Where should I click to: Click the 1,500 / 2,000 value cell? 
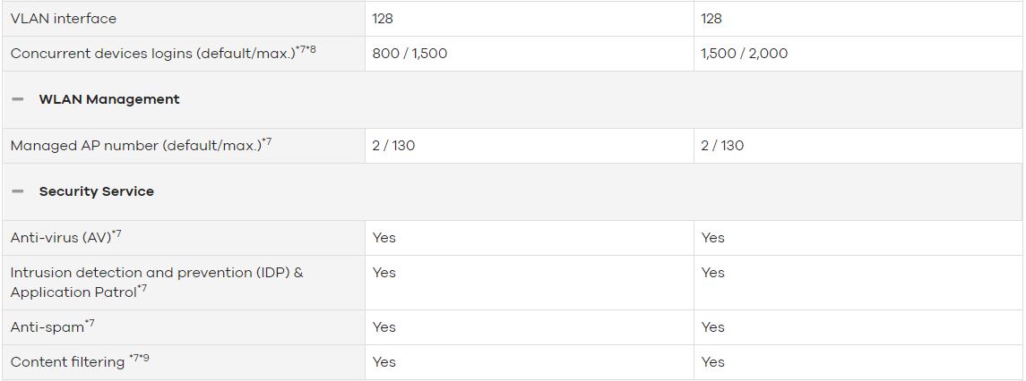point(744,54)
